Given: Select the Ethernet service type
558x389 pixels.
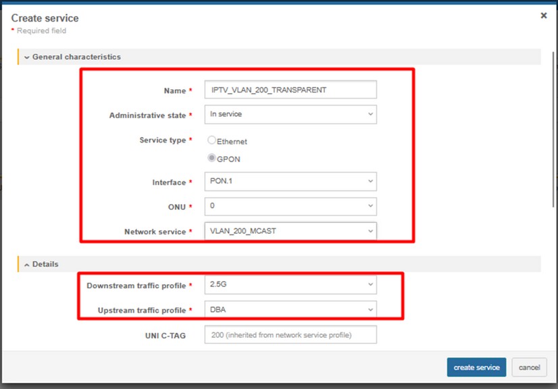Looking at the screenshot, I should (x=212, y=140).
